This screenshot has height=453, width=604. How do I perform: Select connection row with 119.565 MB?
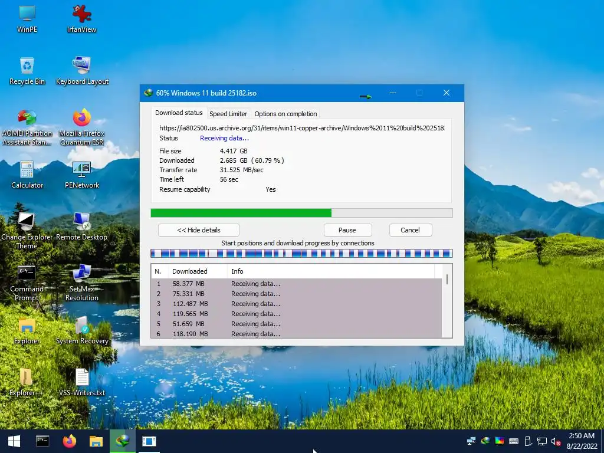[x=297, y=314]
